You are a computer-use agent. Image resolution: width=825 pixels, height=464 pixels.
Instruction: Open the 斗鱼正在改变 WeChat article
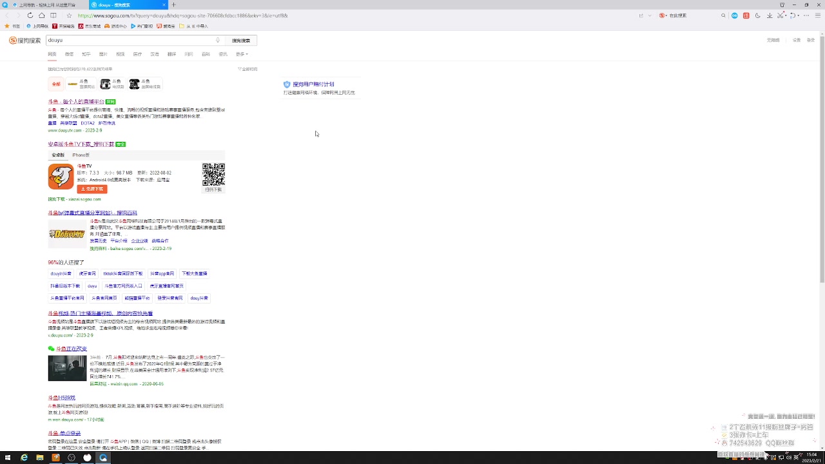pyautogui.click(x=72, y=349)
